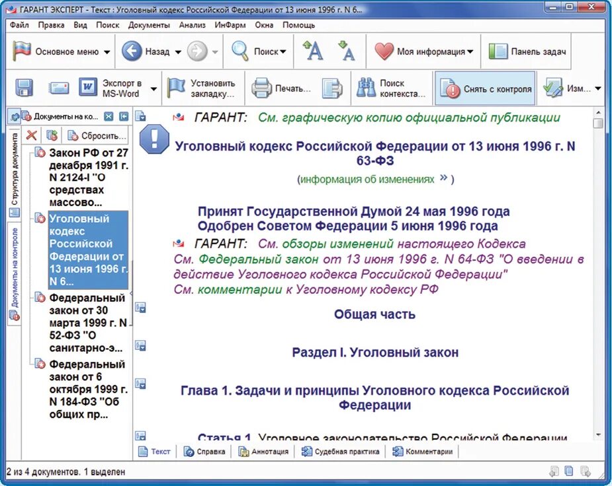The image size is (612, 486).
Task: Click margin icon beside Общая часть
Action: [x=140, y=308]
